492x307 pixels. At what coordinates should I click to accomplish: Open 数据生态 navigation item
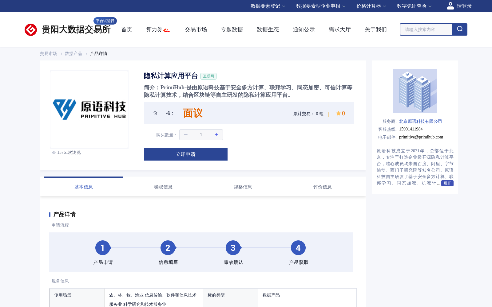pos(268,29)
